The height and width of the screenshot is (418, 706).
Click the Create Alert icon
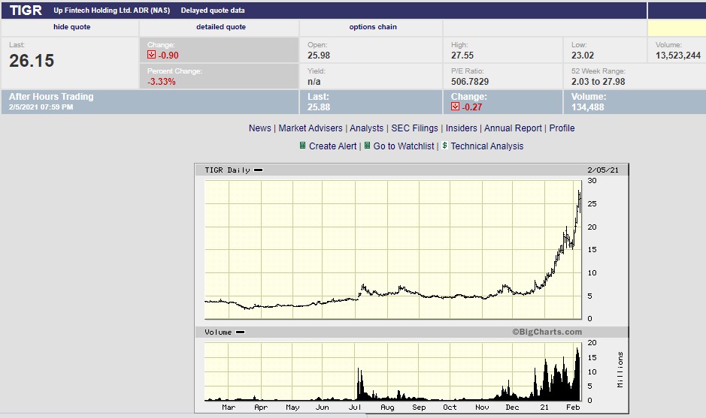pos(302,146)
